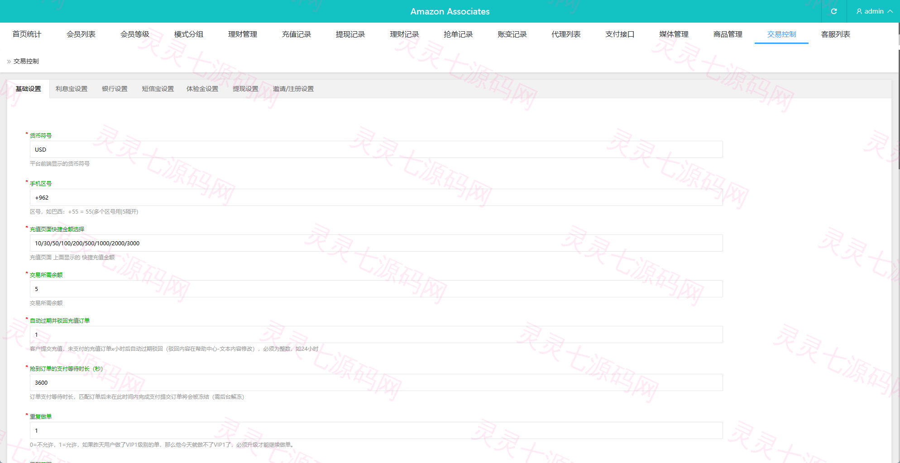The width and height of the screenshot is (900, 463).
Task: Click hint text 充值页面 上面显示的 快捷充值金额
Action: 72,257
